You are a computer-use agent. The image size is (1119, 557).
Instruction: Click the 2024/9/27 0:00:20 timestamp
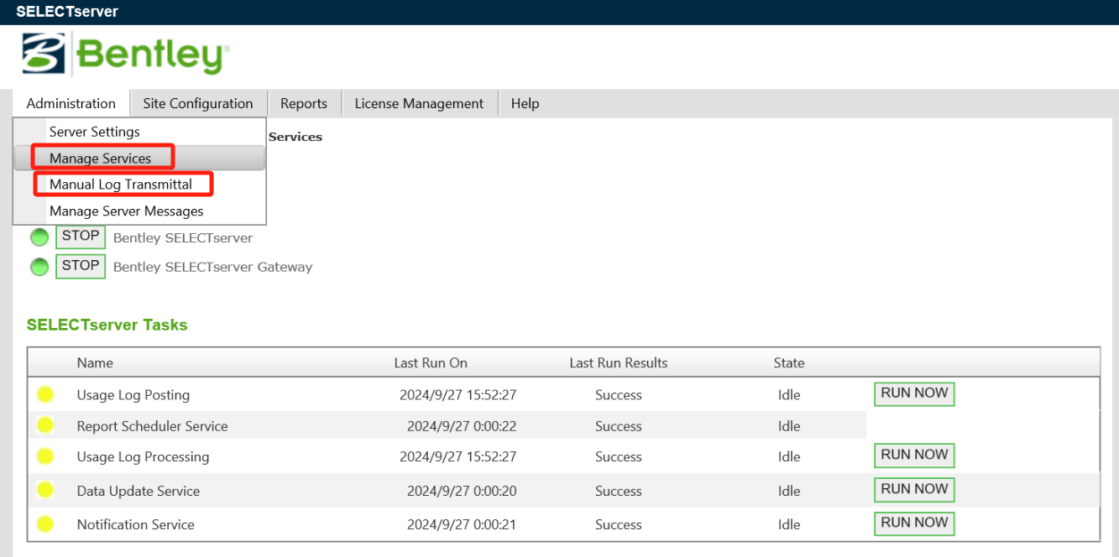[x=462, y=491]
